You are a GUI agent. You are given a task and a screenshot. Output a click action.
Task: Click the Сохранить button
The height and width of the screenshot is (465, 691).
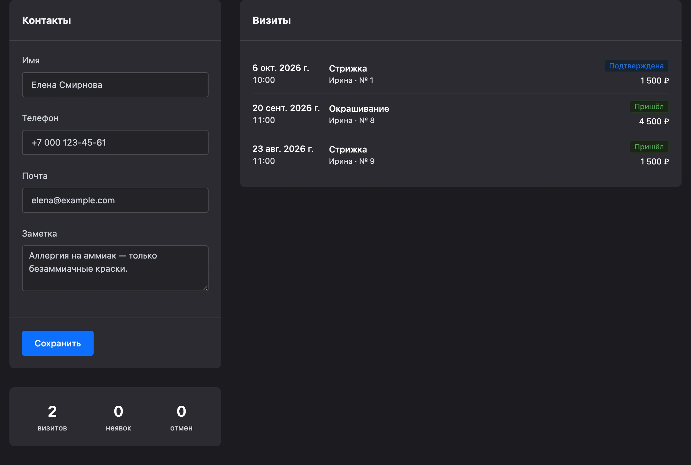tap(58, 343)
